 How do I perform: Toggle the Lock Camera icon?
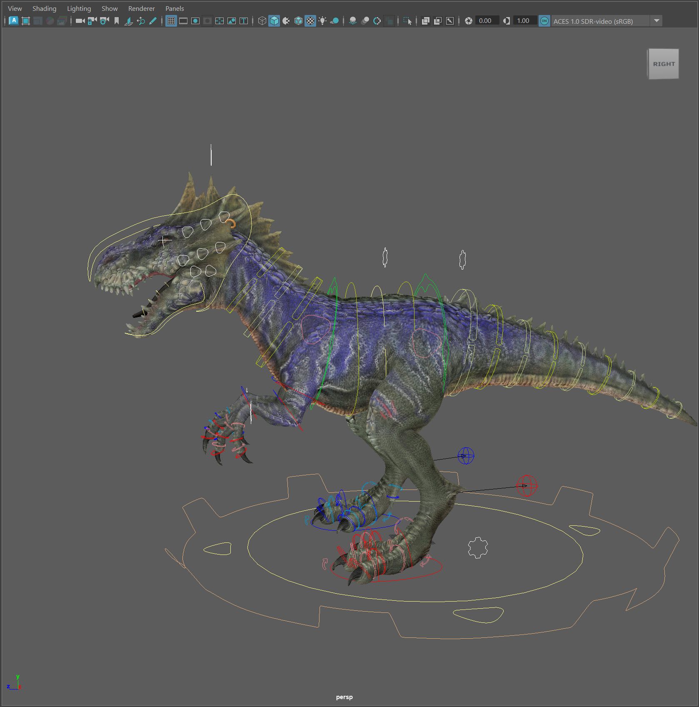coord(92,21)
